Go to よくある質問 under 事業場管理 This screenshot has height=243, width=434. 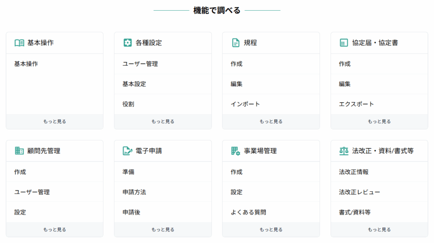(x=271, y=212)
